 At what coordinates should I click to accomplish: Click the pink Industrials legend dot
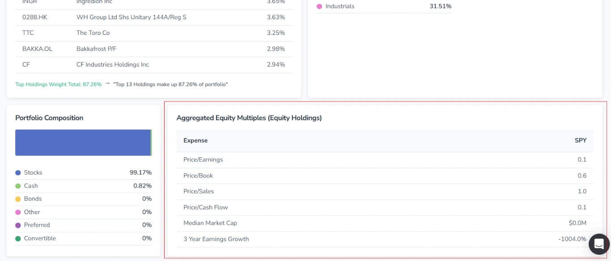click(319, 6)
